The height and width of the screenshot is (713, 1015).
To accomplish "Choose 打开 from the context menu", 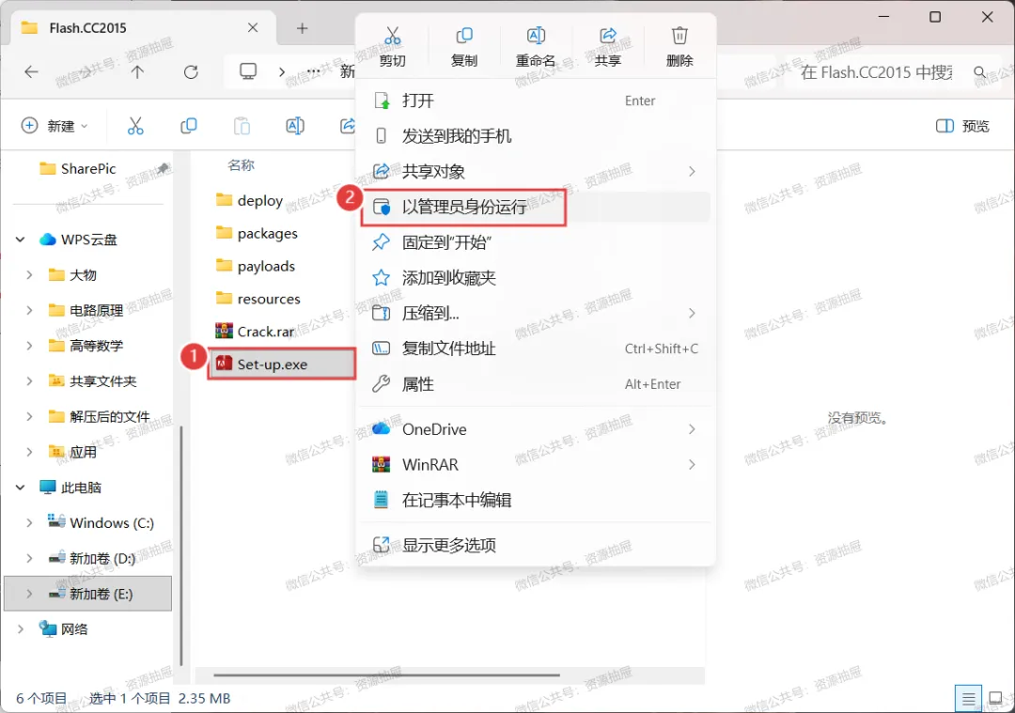I will (x=536, y=101).
